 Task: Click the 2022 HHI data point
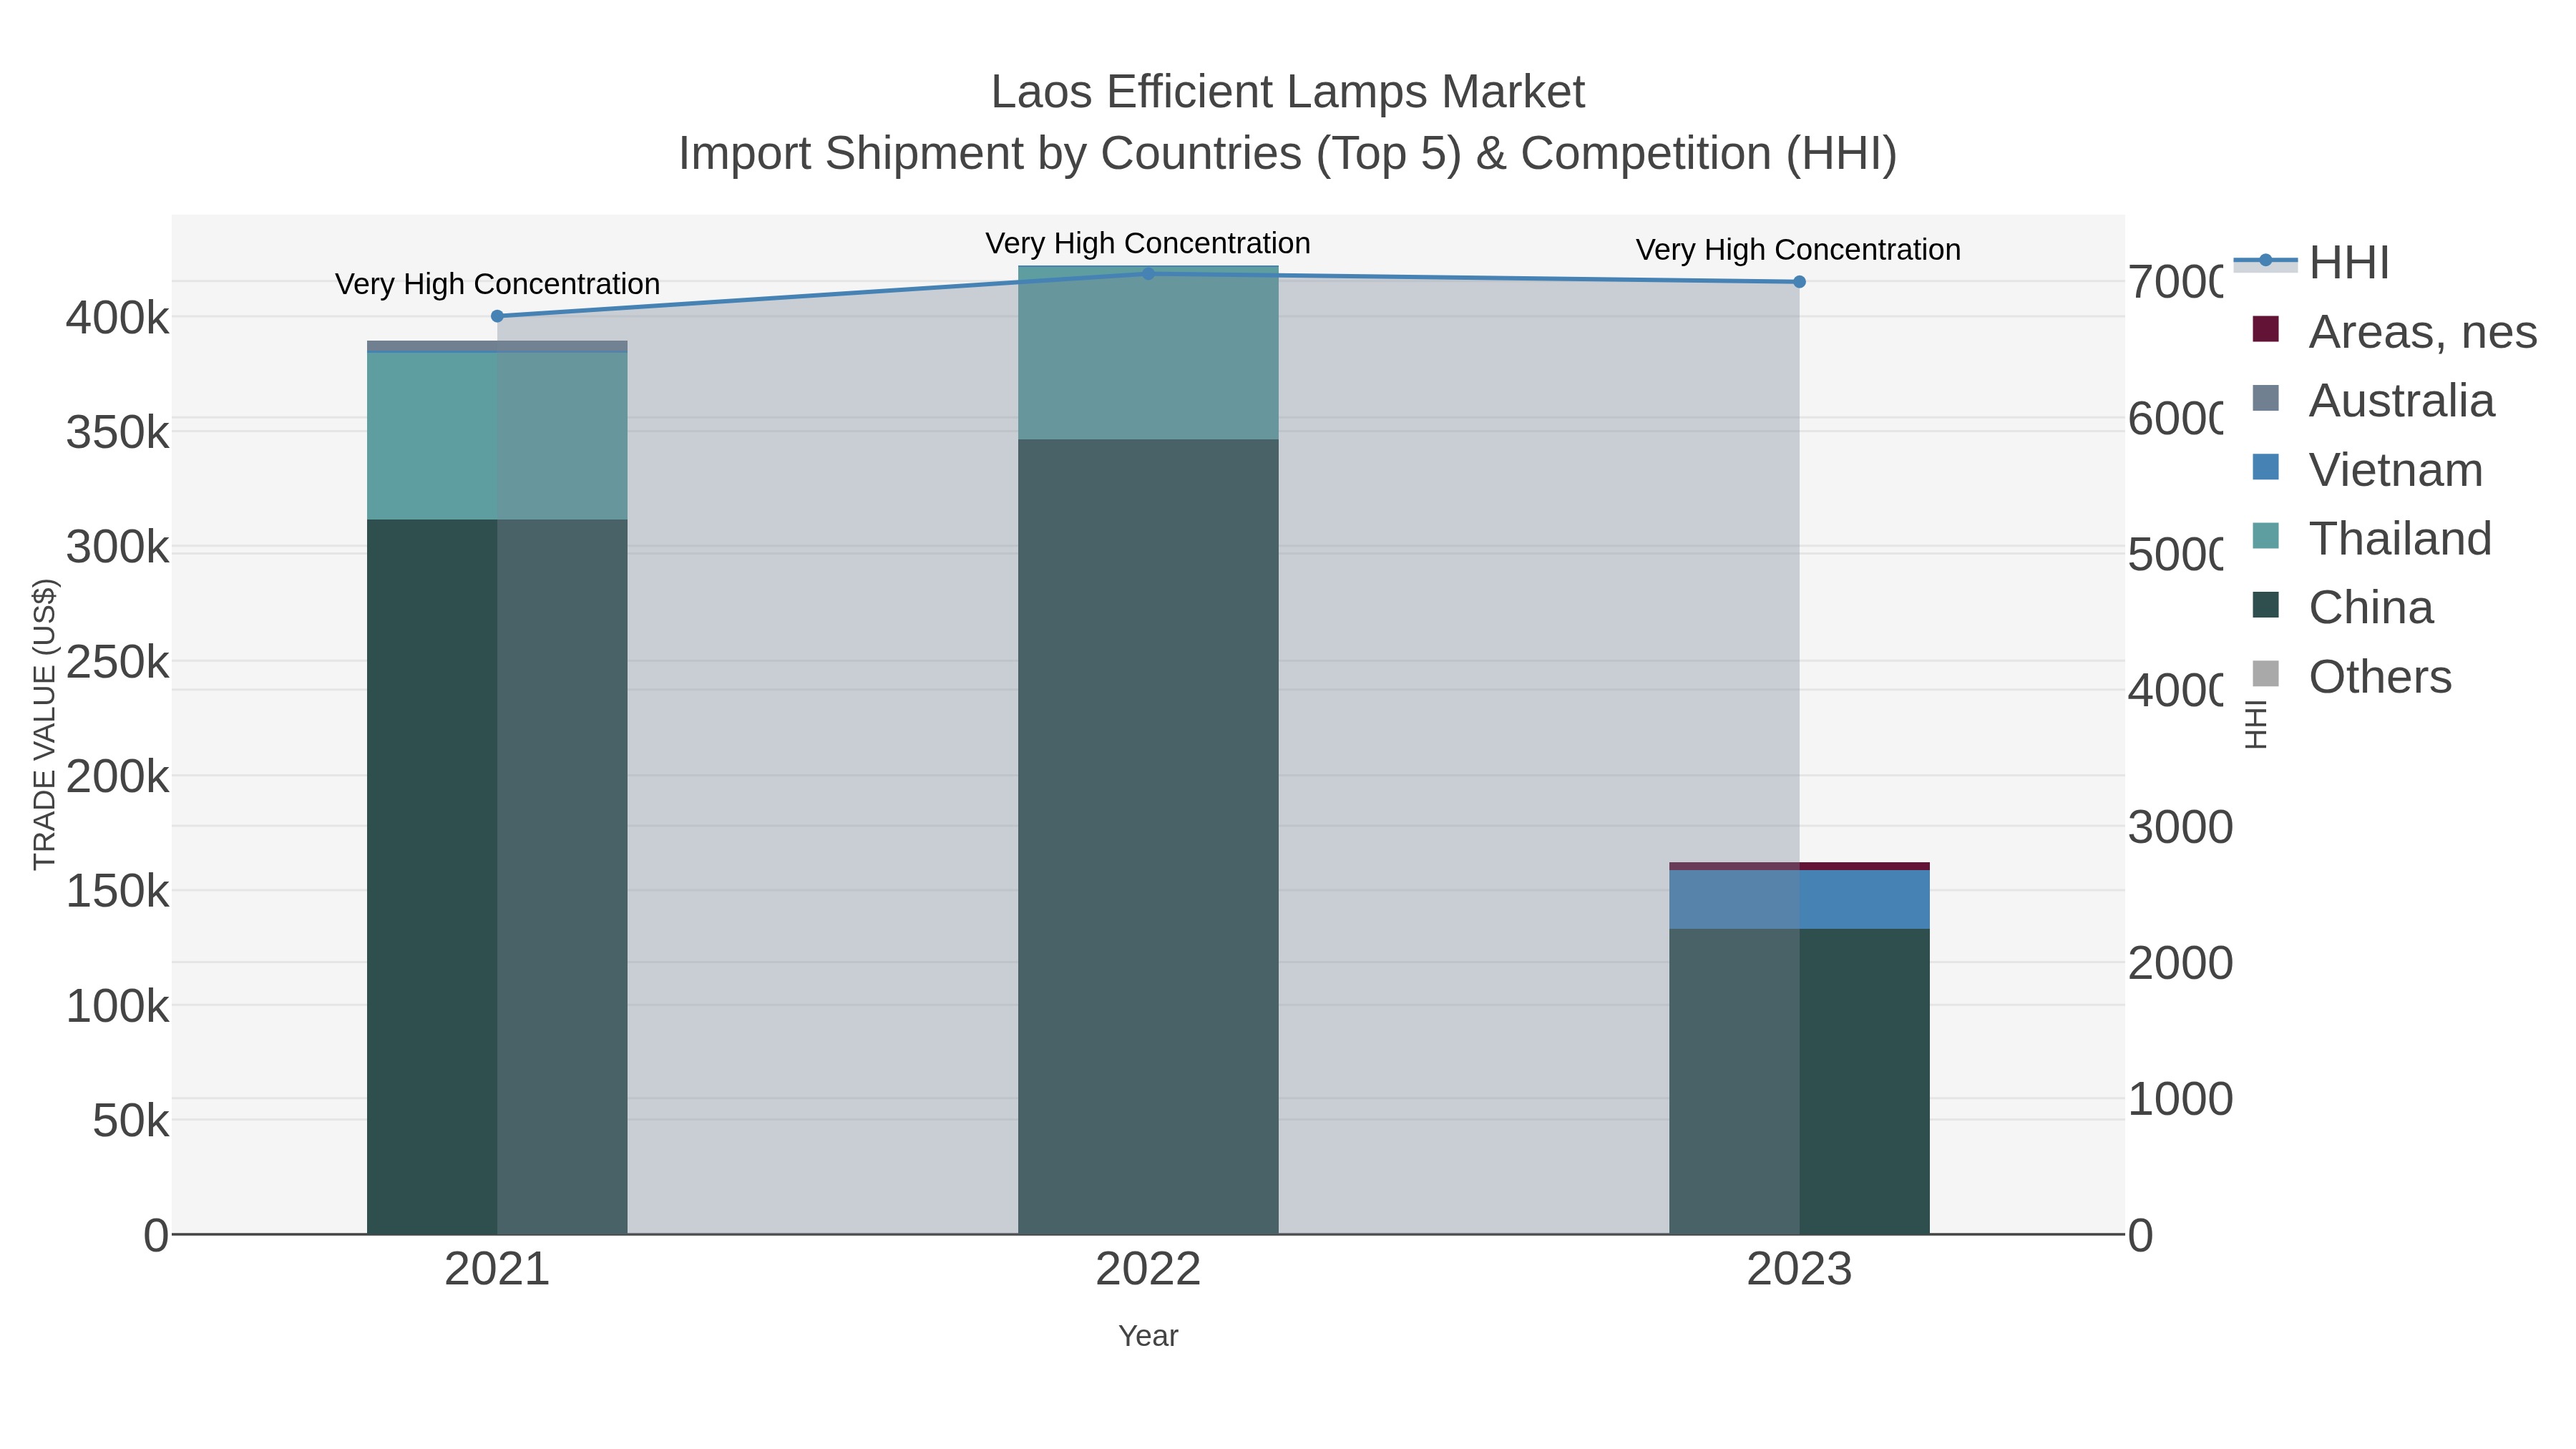[x=1148, y=273]
